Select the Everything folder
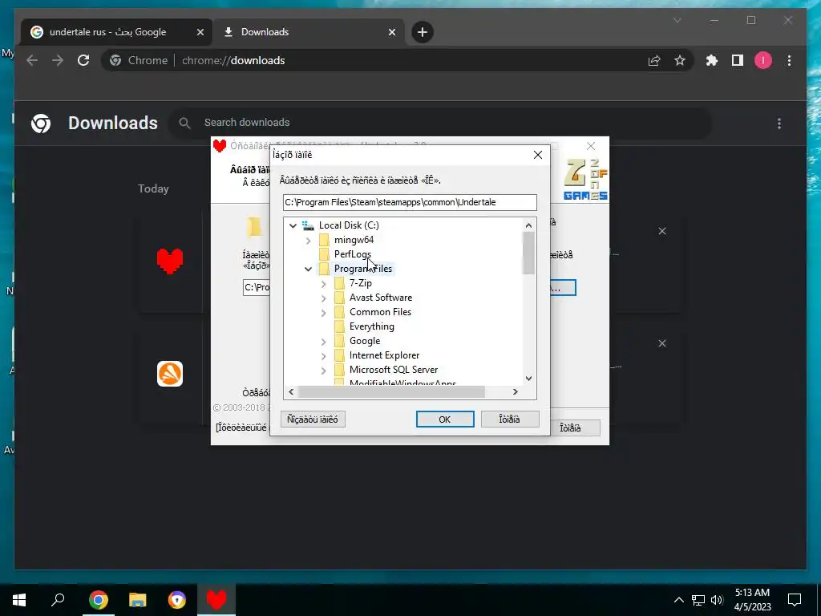The width and height of the screenshot is (821, 616). pos(372,326)
